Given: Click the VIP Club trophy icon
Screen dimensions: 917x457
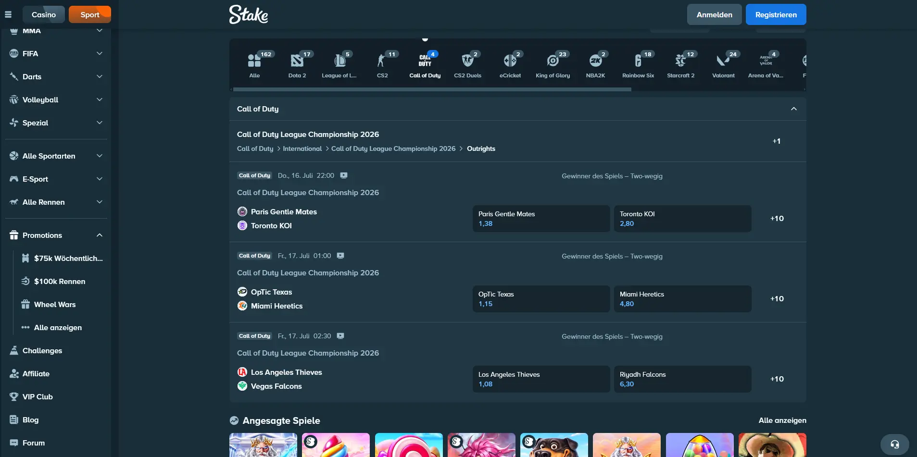Looking at the screenshot, I should pyautogui.click(x=14, y=396).
